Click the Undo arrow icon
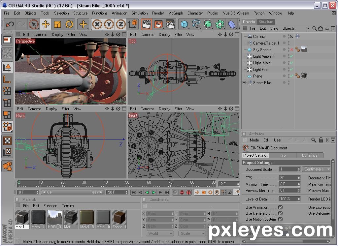The image size is (338, 246). click(10, 24)
